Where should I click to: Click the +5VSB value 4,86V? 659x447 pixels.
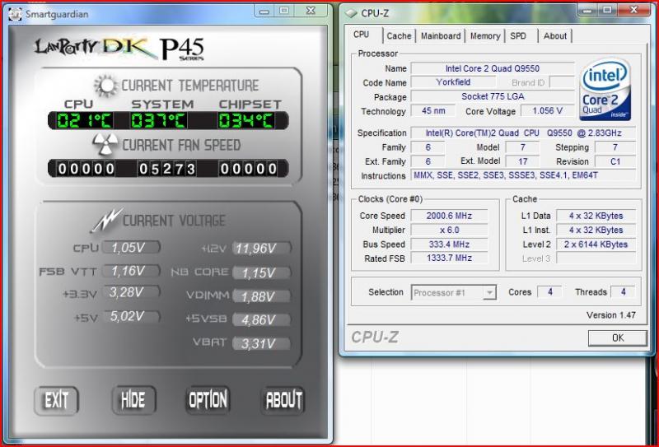coord(261,320)
